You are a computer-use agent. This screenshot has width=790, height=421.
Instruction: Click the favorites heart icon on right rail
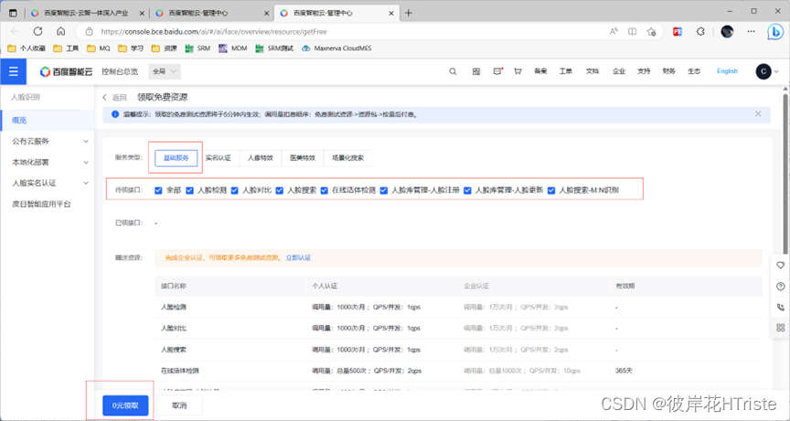pyautogui.click(x=781, y=265)
